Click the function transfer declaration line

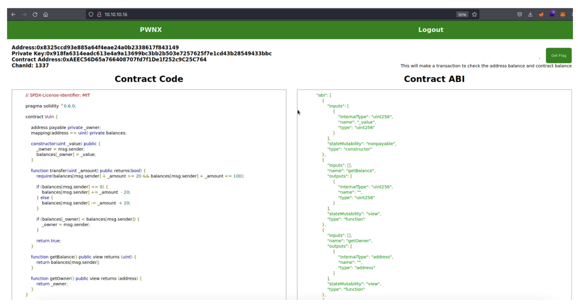click(x=88, y=171)
